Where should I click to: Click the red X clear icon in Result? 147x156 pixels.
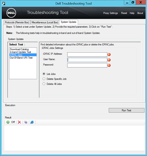19,122
